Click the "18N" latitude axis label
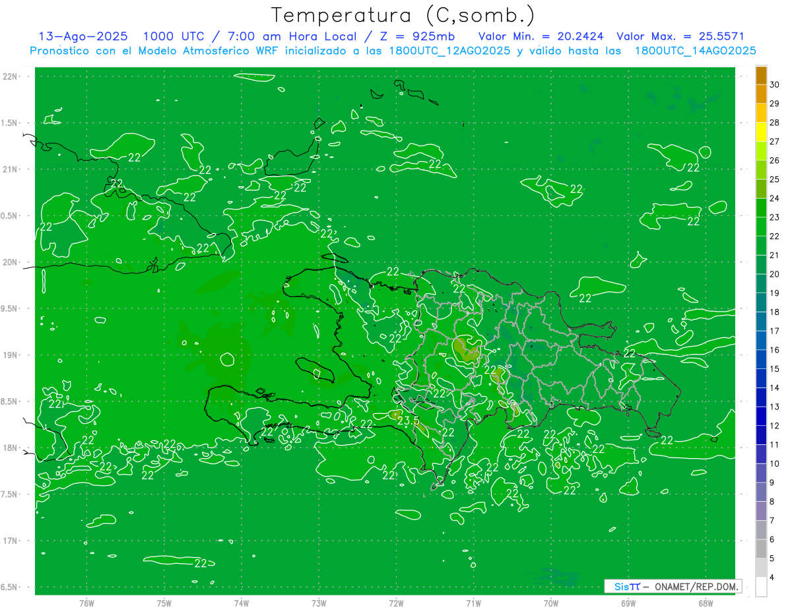 click(11, 448)
